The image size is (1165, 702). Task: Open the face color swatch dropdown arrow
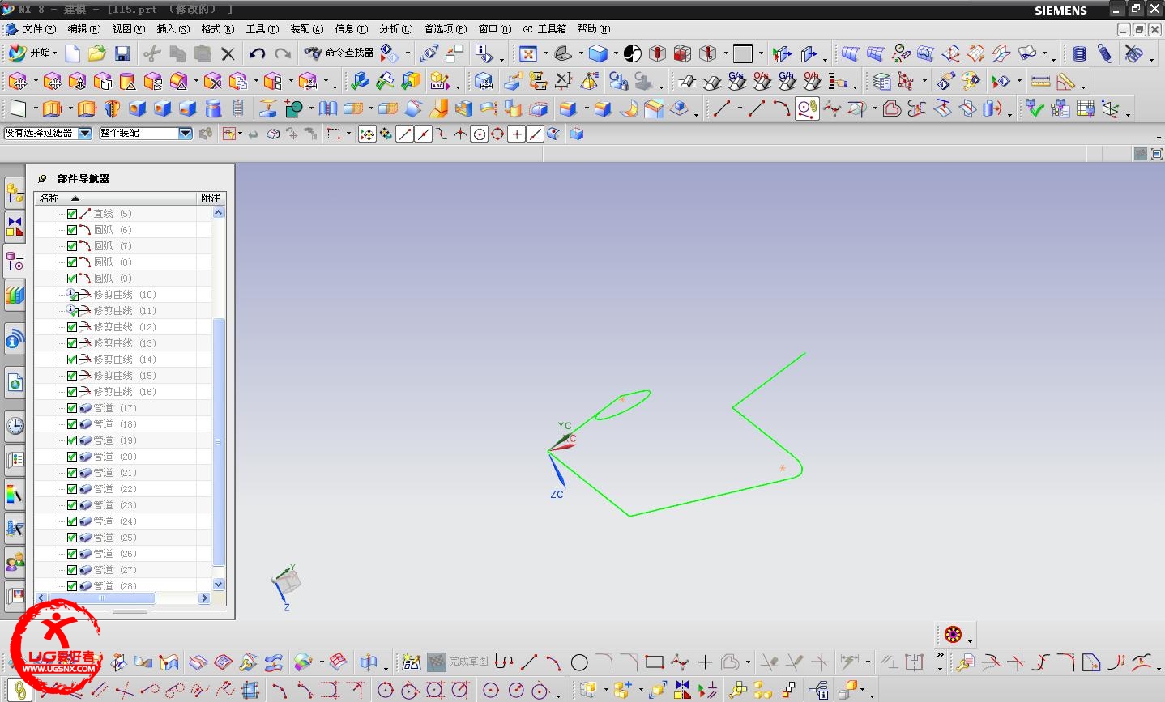(x=761, y=54)
